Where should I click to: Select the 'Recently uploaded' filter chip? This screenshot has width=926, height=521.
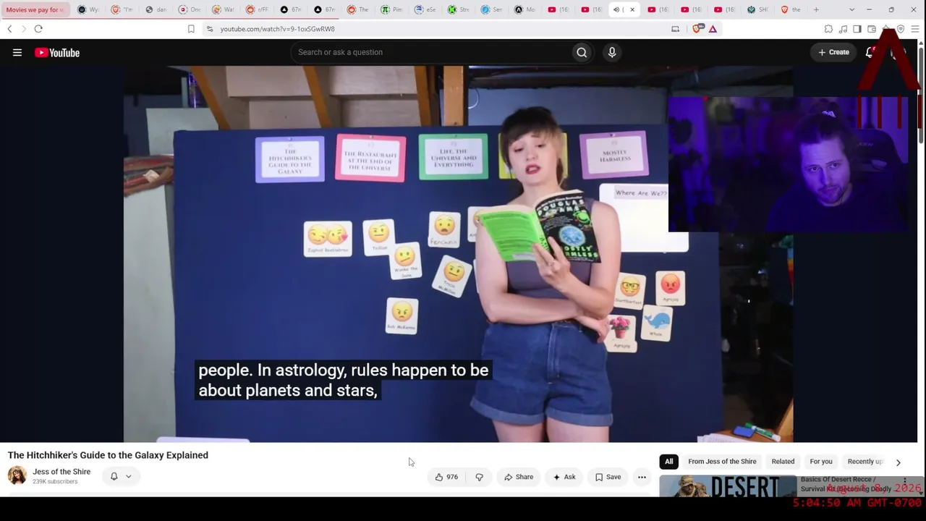coord(866,462)
